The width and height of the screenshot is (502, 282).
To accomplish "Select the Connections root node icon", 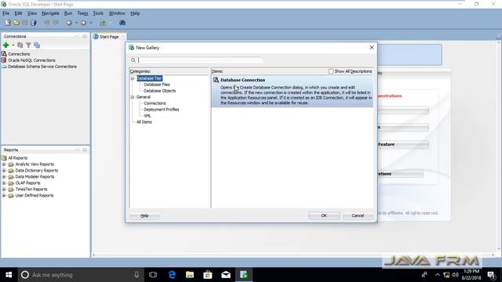I will pyautogui.click(x=4, y=54).
